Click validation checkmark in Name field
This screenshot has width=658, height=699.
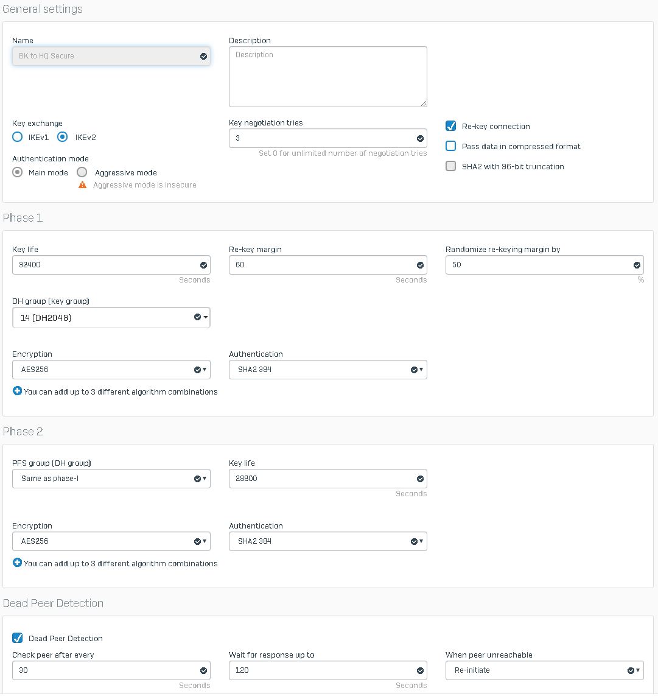(203, 56)
